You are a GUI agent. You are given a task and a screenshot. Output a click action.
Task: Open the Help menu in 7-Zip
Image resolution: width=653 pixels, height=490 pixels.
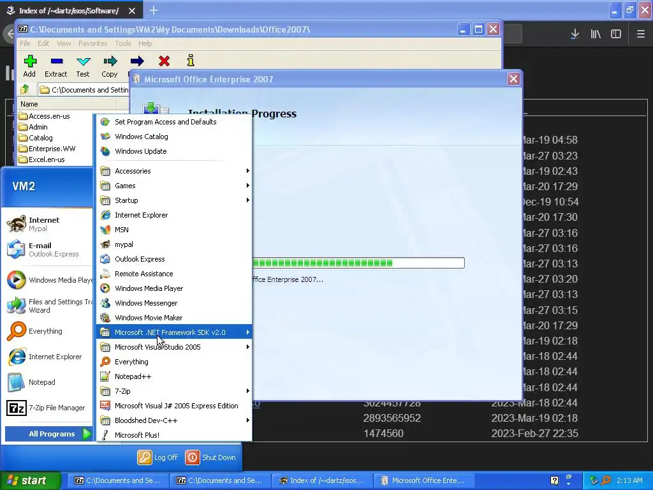click(x=145, y=43)
